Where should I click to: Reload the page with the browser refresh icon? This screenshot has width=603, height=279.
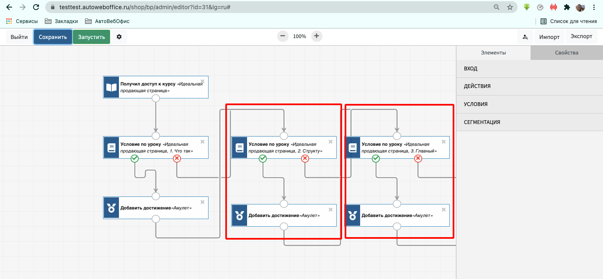[36, 7]
